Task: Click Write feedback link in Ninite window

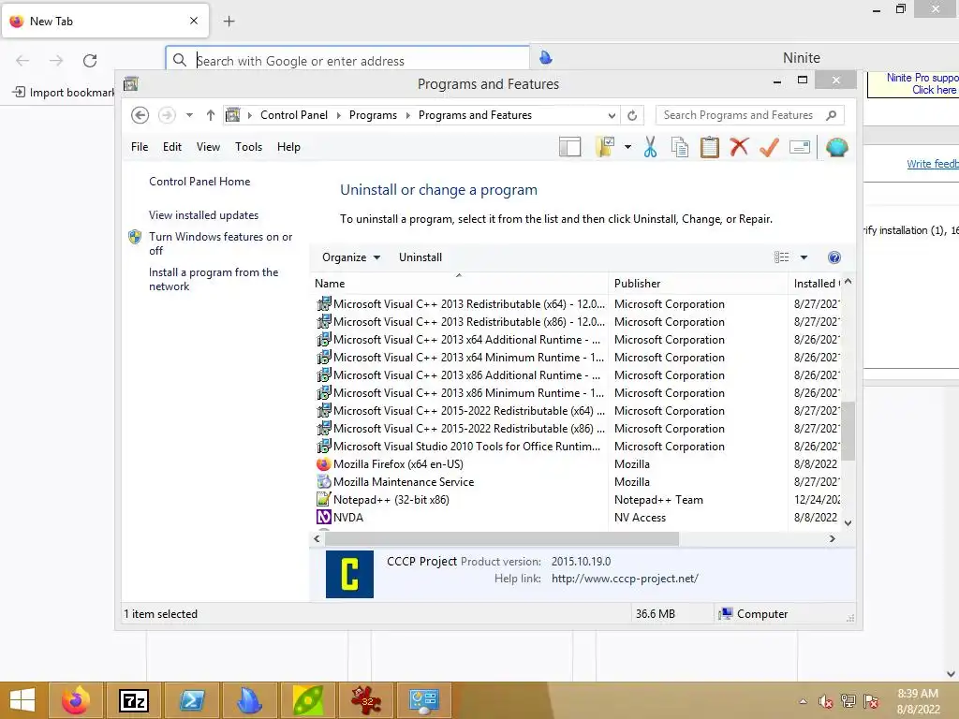Action: (x=932, y=164)
